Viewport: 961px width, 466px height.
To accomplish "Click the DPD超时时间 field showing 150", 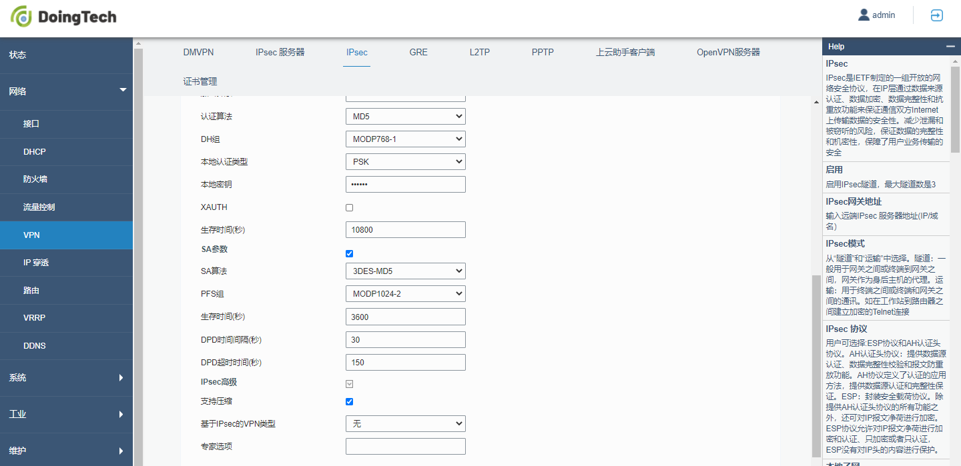I will click(x=406, y=362).
